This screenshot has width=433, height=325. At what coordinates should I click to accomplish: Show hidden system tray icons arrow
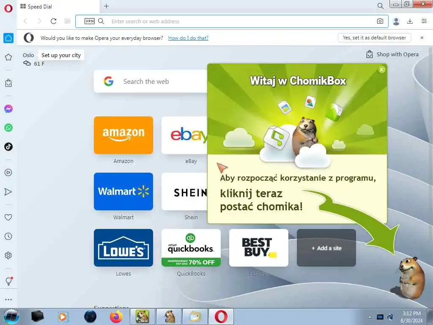click(370, 317)
